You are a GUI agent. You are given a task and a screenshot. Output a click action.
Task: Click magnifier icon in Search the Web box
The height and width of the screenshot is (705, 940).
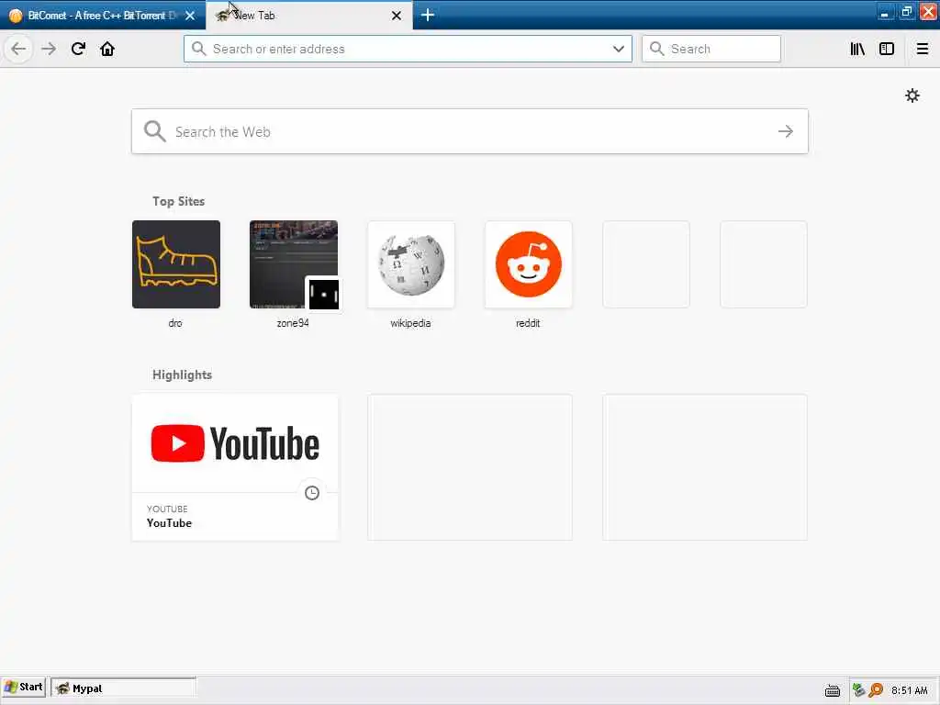[x=154, y=131]
